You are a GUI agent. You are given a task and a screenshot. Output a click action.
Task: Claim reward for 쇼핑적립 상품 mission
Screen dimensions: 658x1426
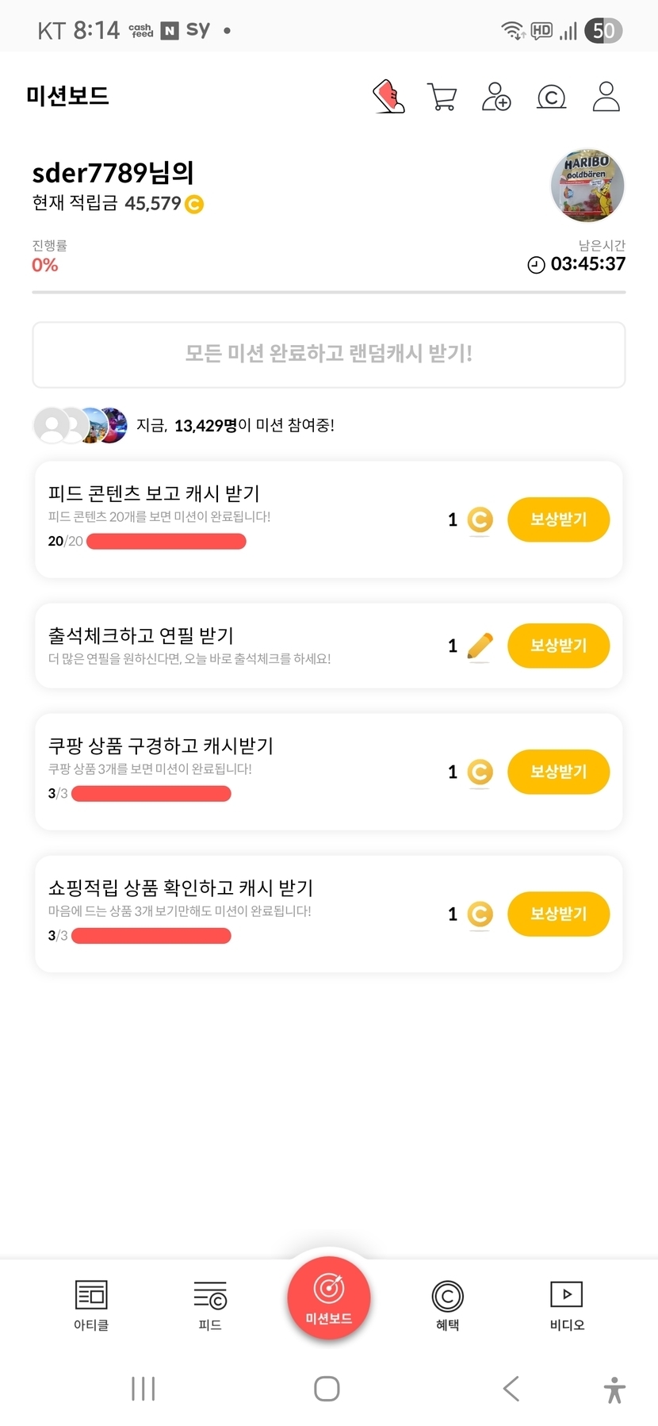click(558, 914)
